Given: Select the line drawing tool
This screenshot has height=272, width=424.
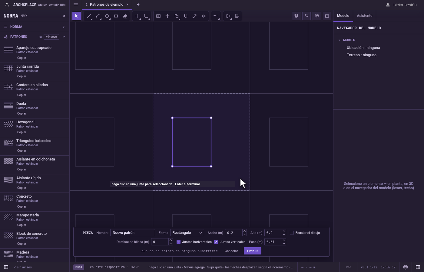Looking at the screenshot, I should 89,16.
